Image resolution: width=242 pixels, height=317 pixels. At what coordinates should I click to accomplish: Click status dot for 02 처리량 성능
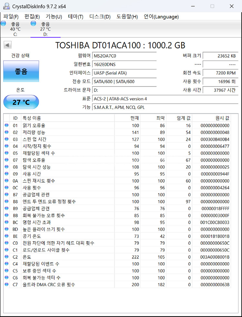pos(6,132)
